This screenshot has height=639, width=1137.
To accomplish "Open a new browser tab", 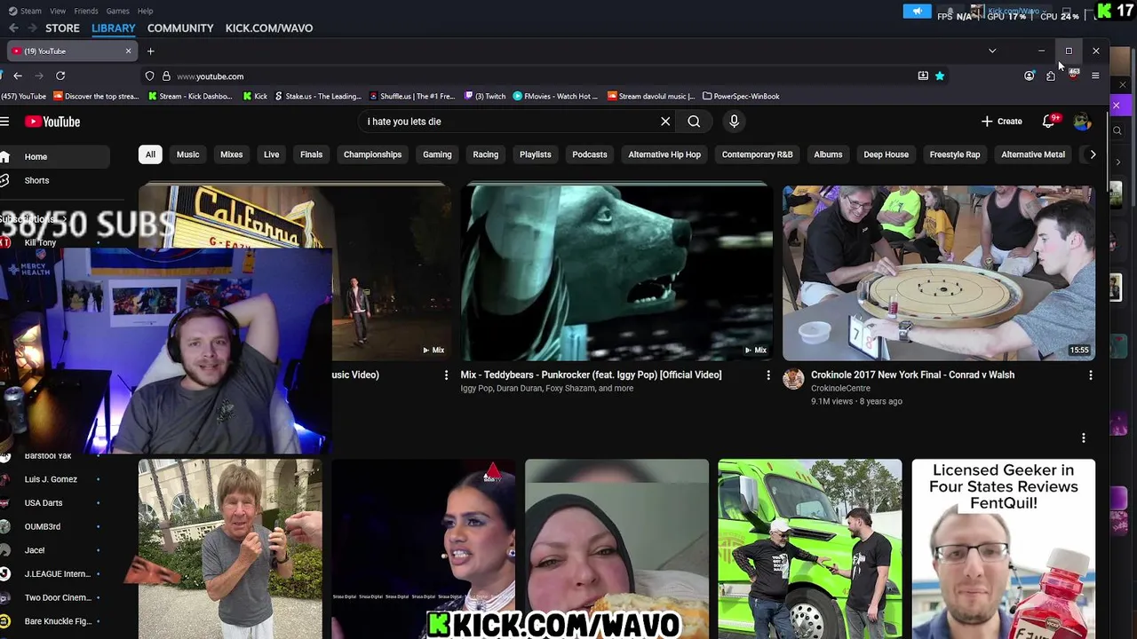I will (150, 51).
